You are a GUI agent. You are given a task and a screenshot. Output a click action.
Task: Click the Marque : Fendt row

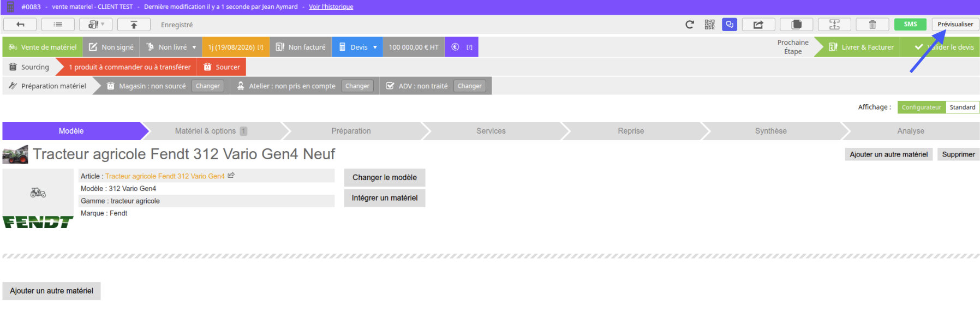pyautogui.click(x=206, y=213)
